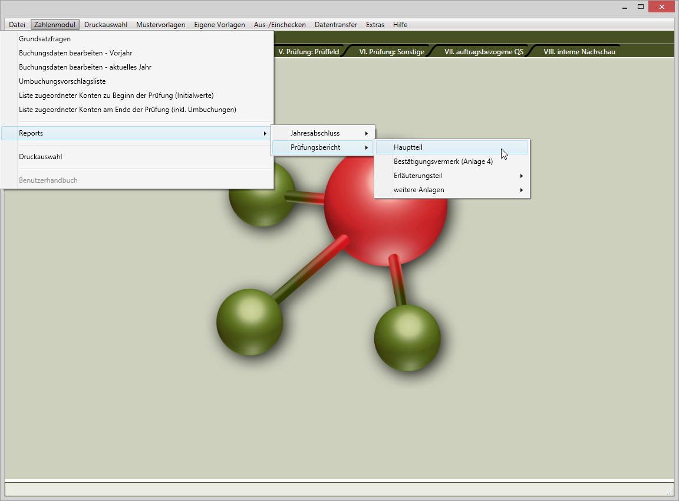Viewport: 679px width, 501px height.
Task: Open the Umbuchungsvorschlagsliste entry
Action: [x=62, y=81]
